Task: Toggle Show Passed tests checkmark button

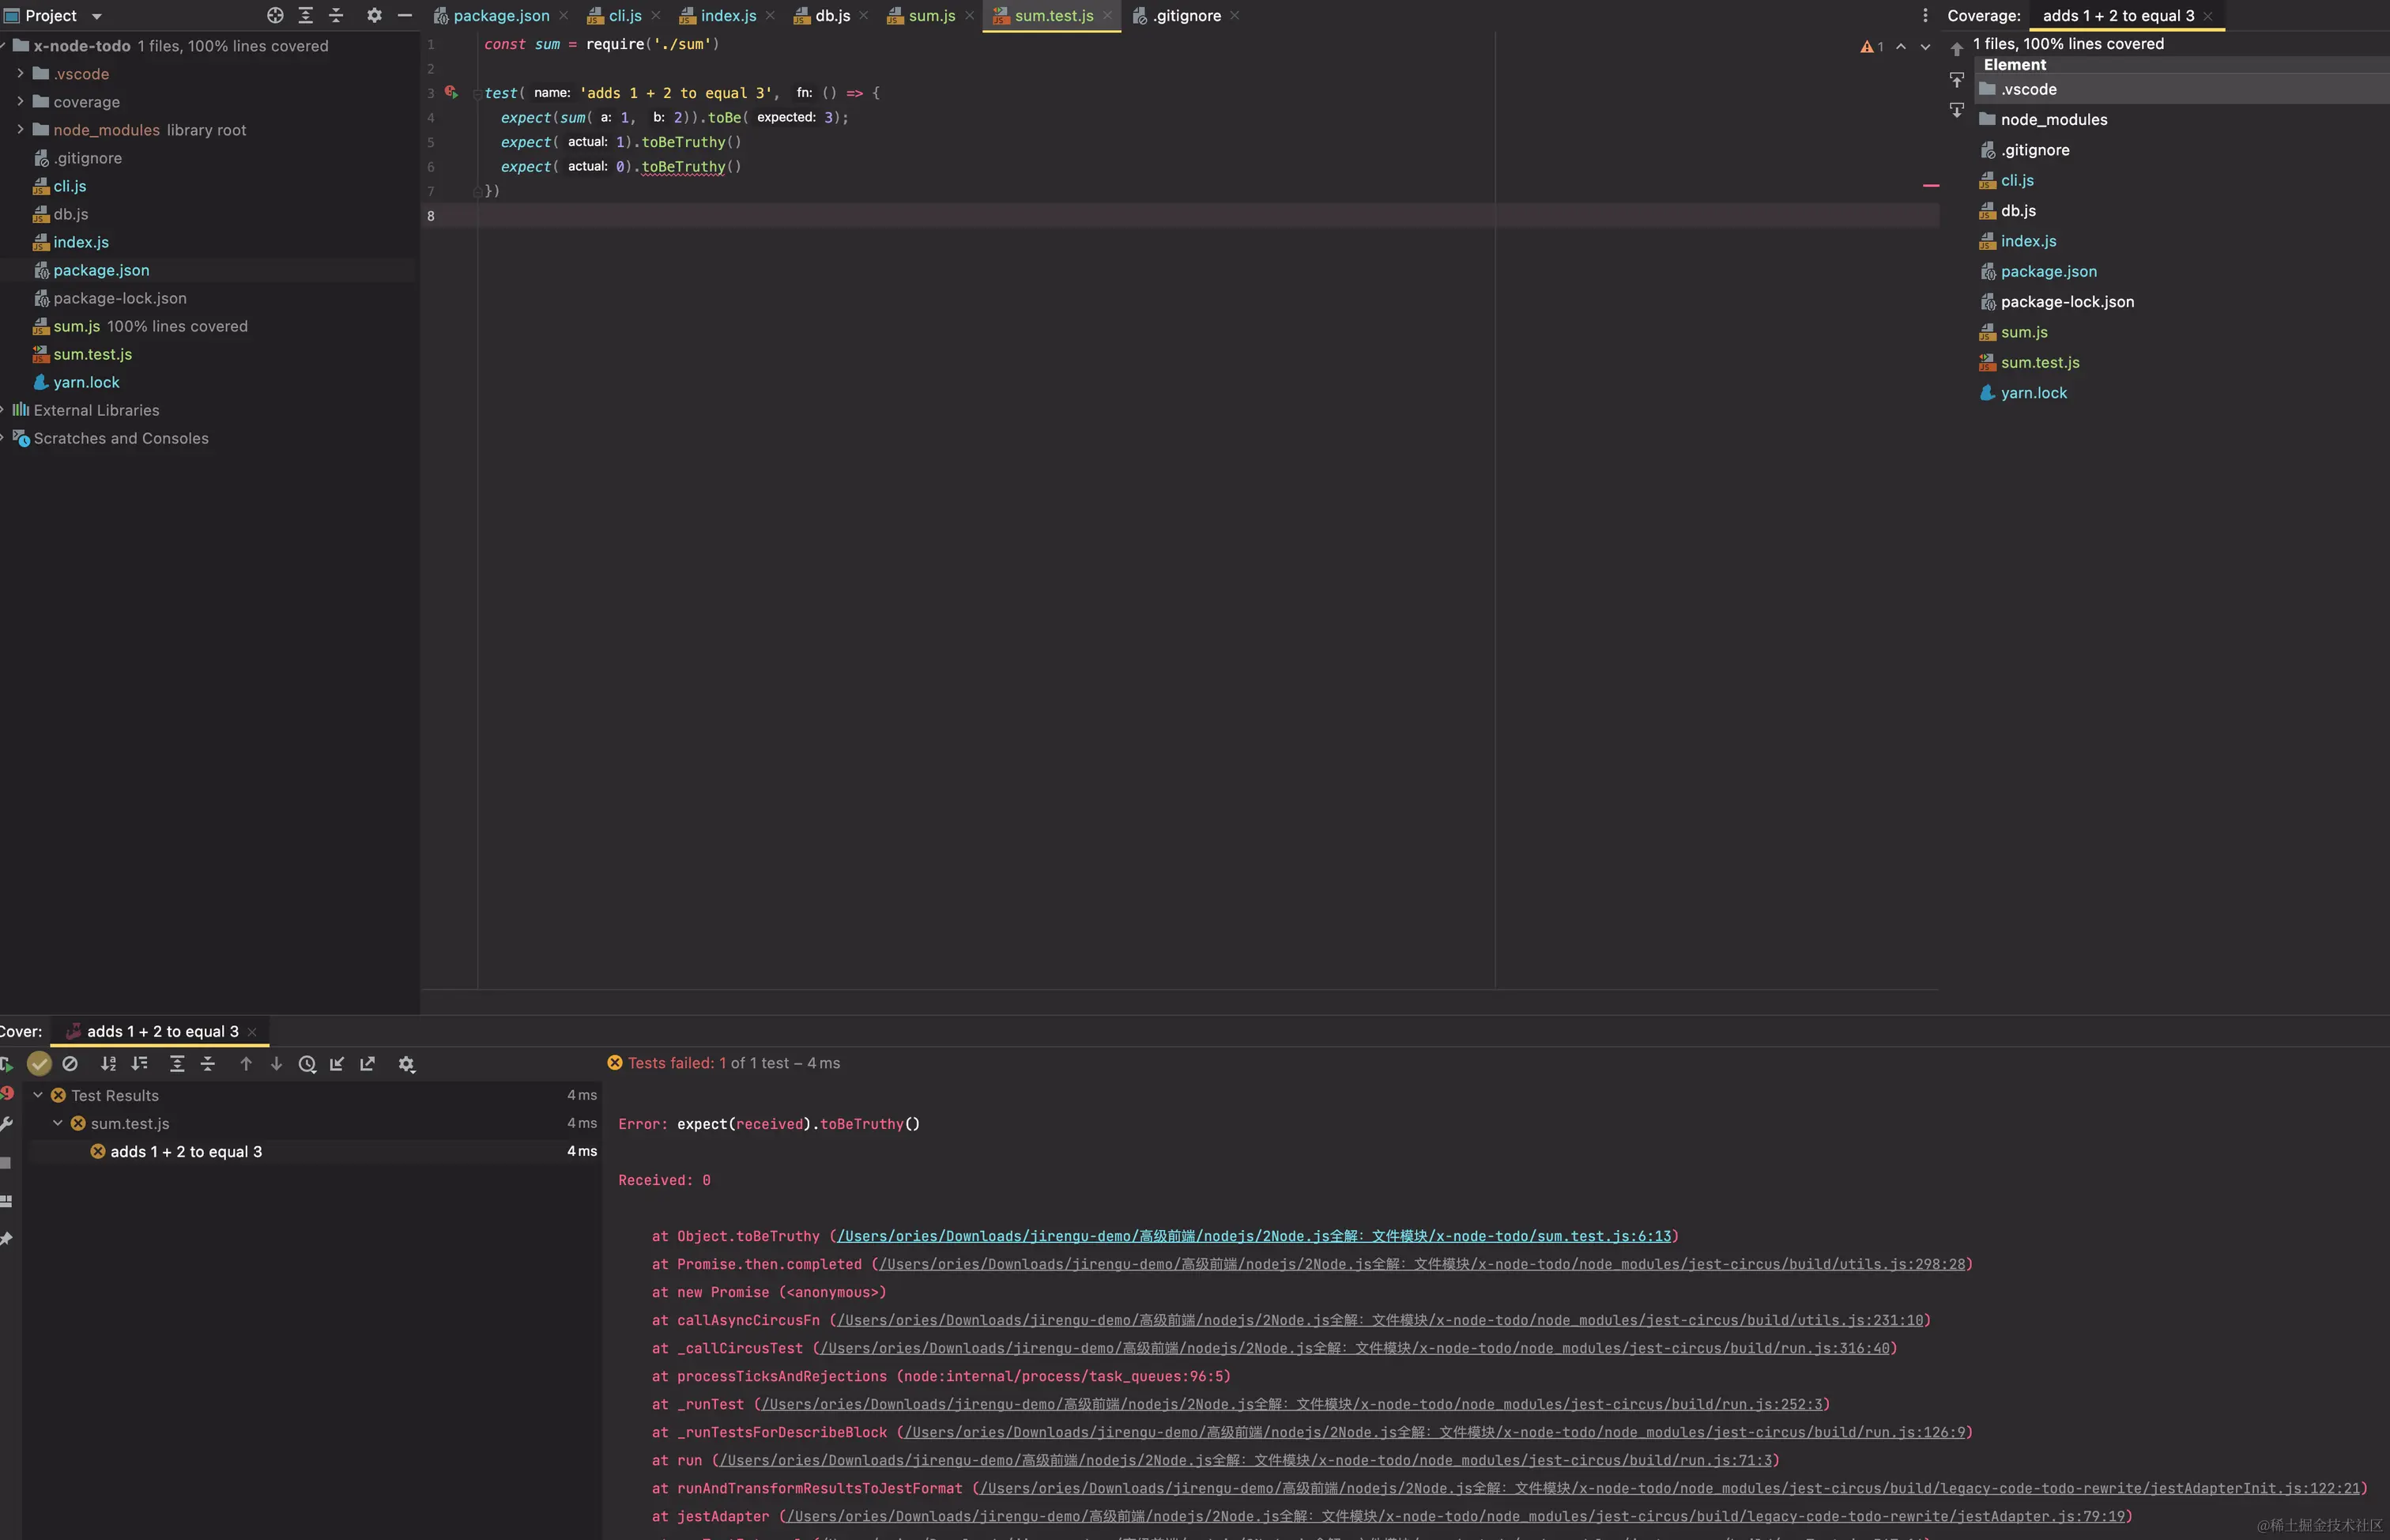Action: pos(39,1064)
